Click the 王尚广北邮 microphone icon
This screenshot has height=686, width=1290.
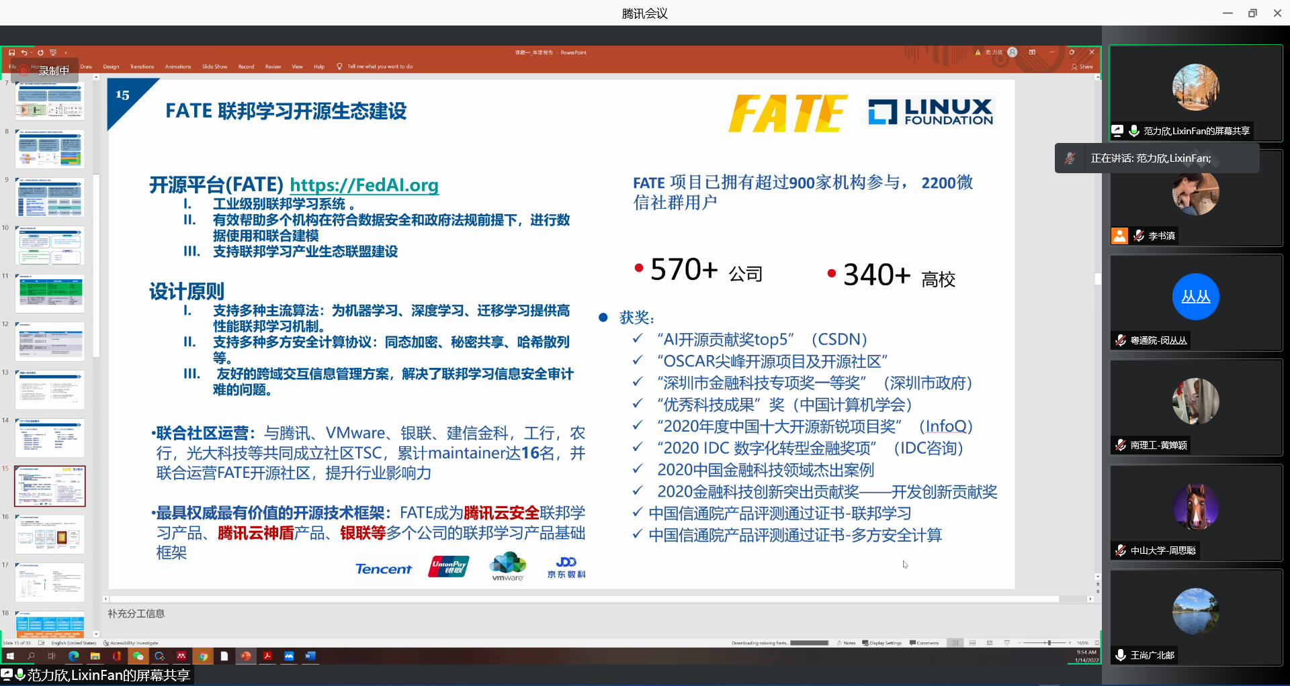click(1120, 655)
